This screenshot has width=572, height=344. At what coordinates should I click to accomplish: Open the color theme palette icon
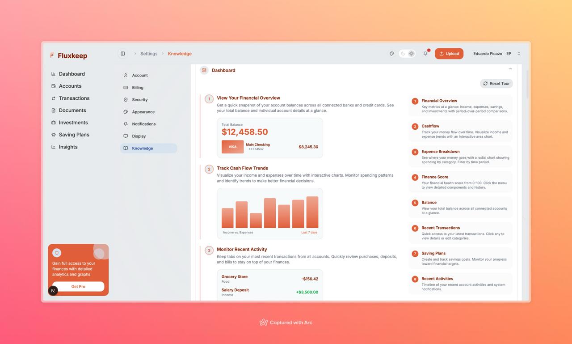pos(391,54)
